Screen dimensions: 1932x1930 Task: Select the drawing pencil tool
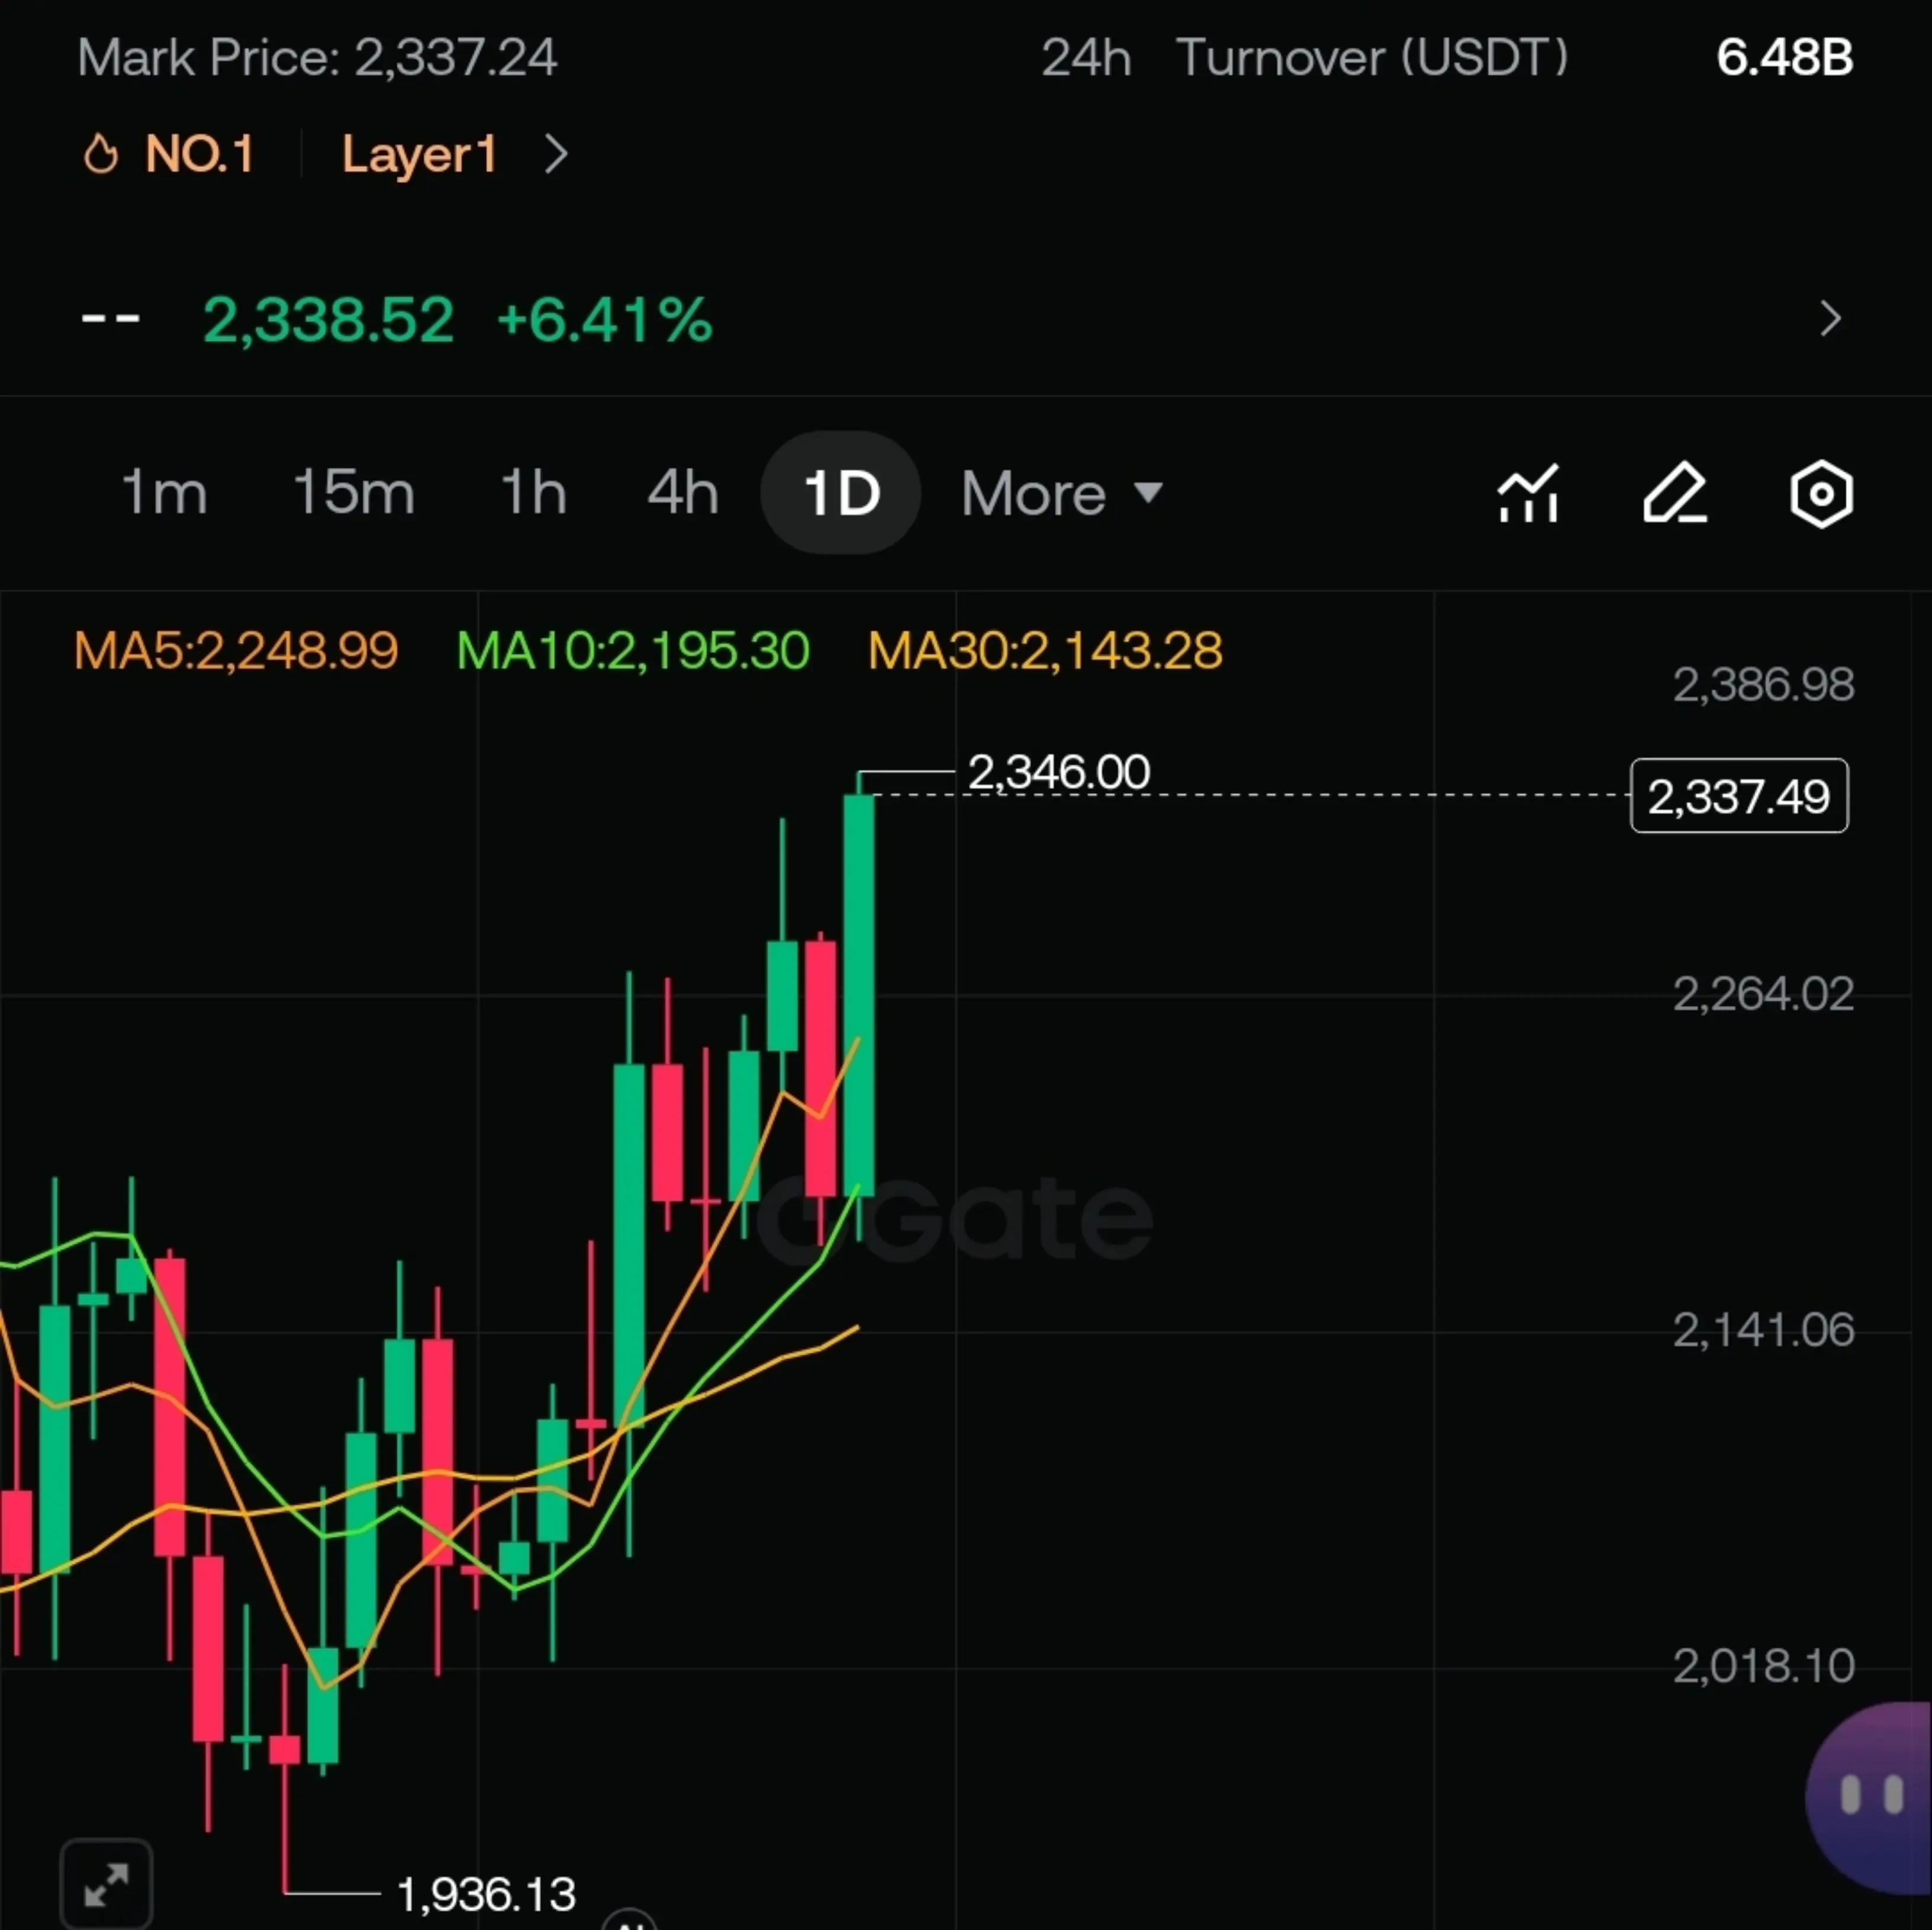(x=1674, y=493)
